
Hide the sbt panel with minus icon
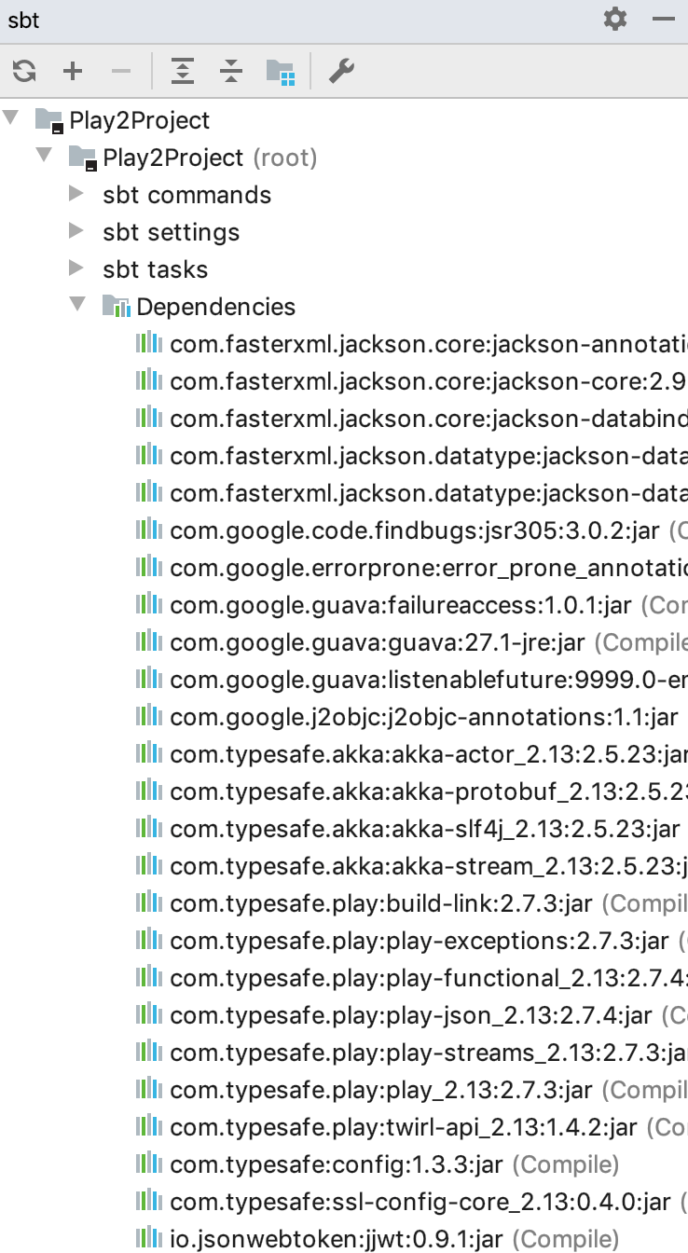pos(664,19)
